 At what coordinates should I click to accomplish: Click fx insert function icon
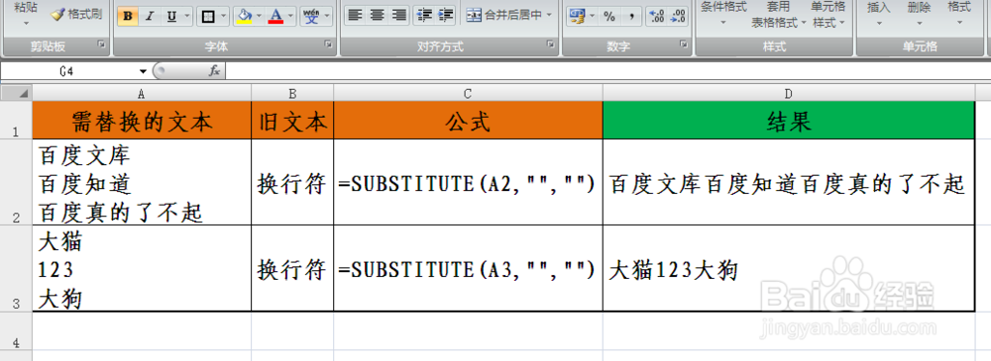click(x=214, y=71)
